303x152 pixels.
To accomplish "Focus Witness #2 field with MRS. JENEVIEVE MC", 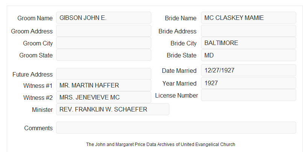I will coord(104,97).
